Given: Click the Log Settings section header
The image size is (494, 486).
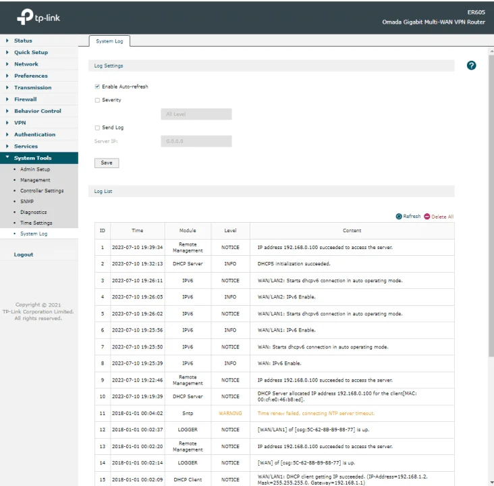Looking at the screenshot, I should 271,65.
